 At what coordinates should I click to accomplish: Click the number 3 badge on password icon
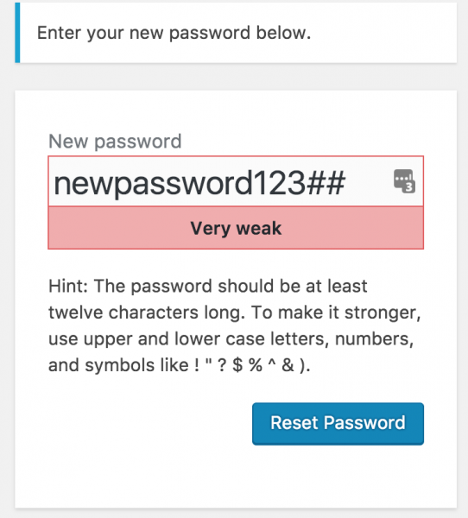[x=409, y=187]
